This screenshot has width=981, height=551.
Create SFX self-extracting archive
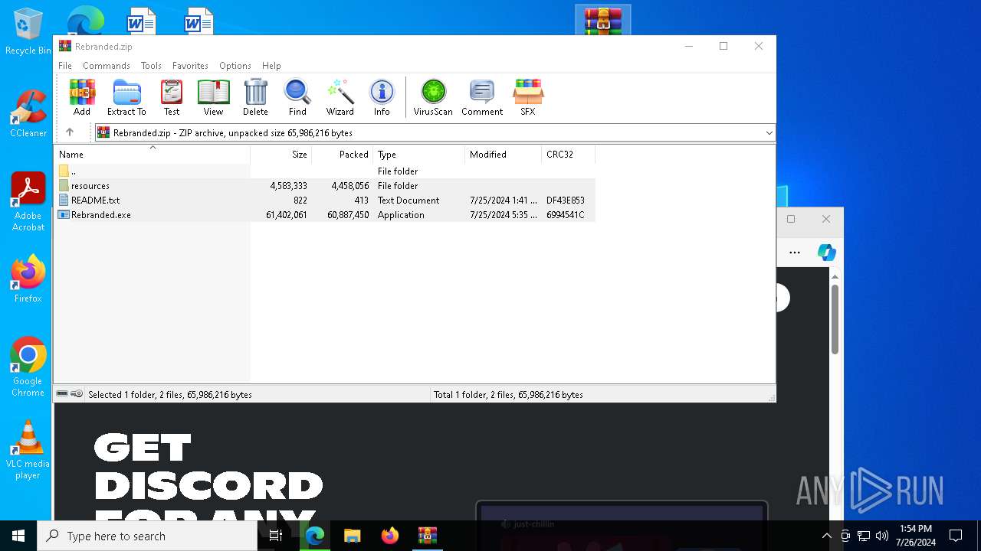pyautogui.click(x=528, y=97)
